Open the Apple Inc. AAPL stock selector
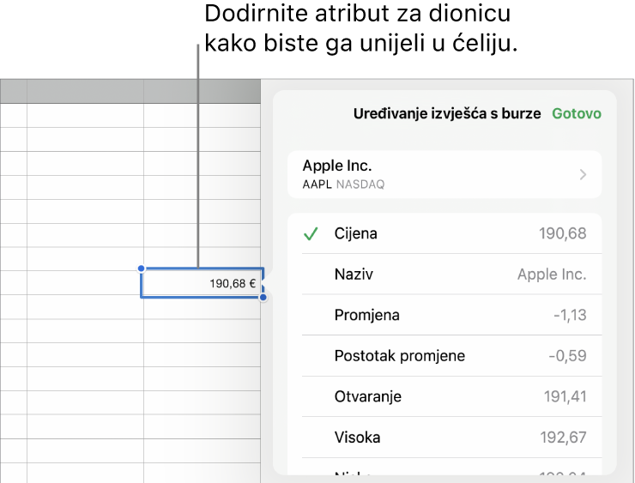The image size is (635, 483). pos(444,174)
